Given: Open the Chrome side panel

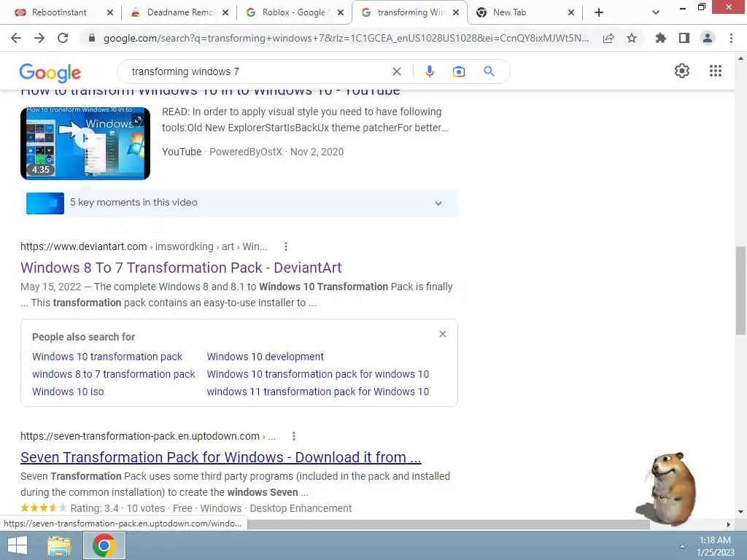Looking at the screenshot, I should tap(684, 38).
